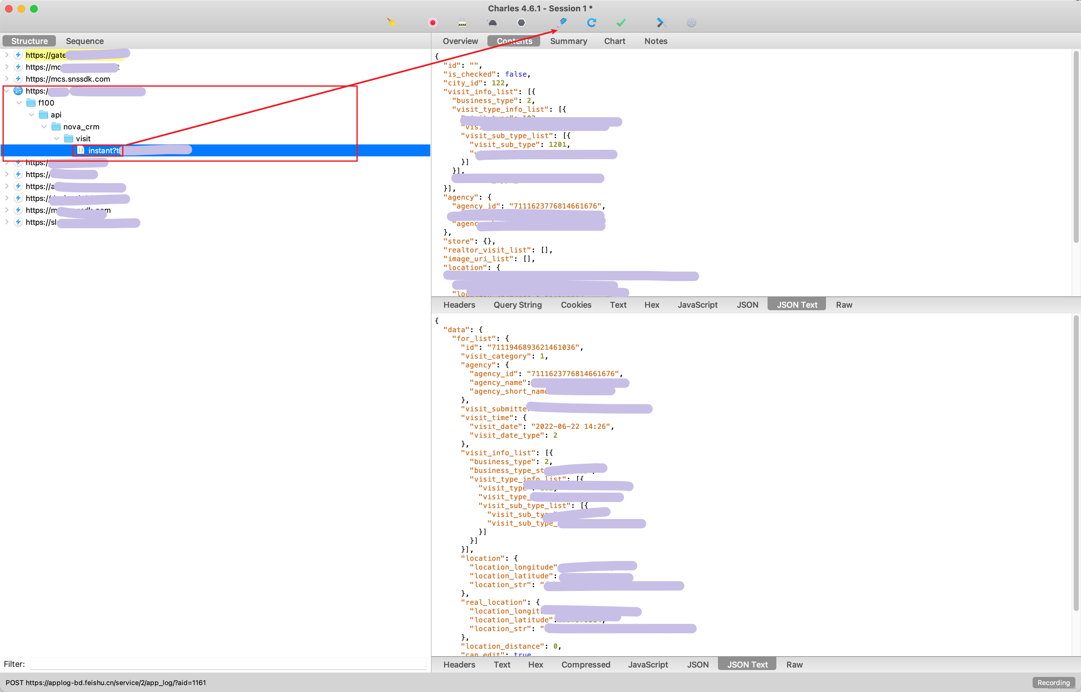Toggle the Sequence view mode

click(85, 41)
